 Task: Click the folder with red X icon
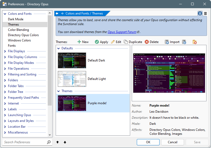point(195,42)
